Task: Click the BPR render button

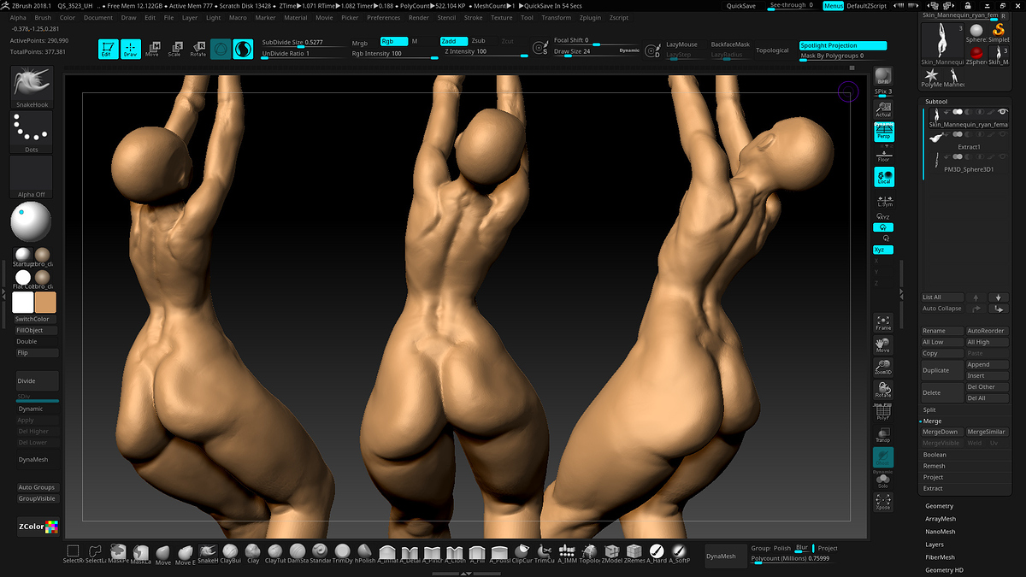Action: (883, 78)
